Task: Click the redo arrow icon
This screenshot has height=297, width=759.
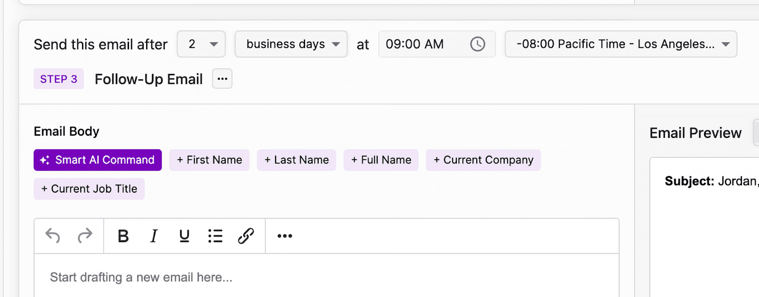Action: [85, 235]
